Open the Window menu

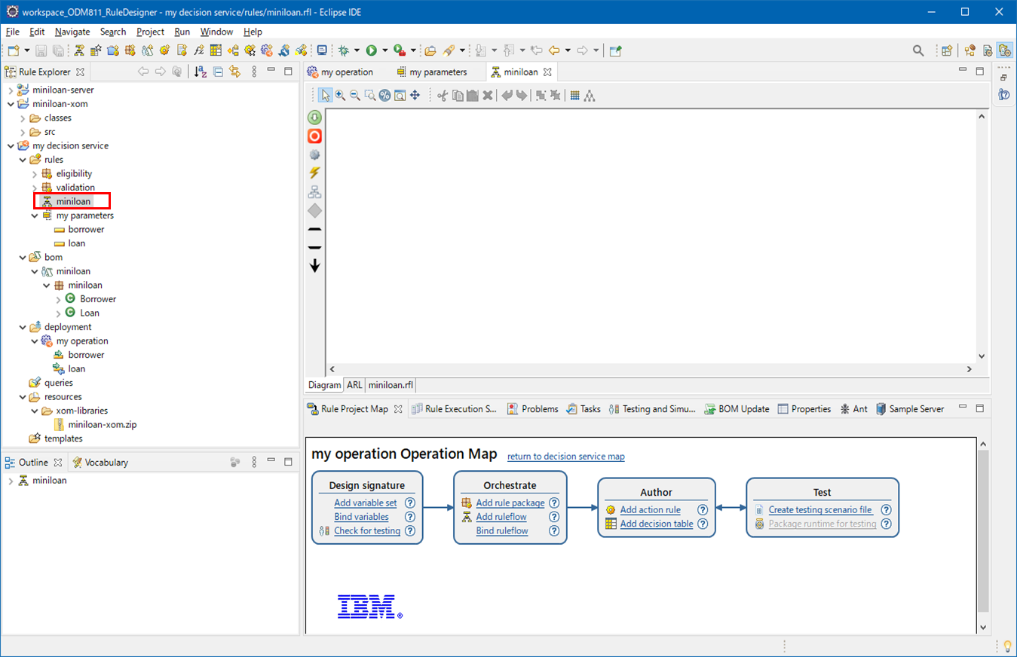click(x=217, y=32)
